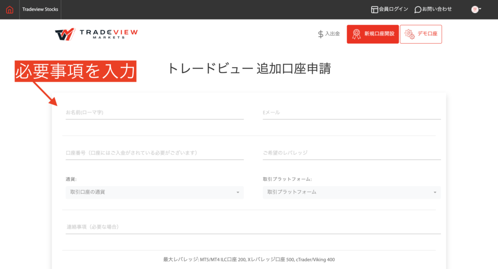Focus the 連絡事項（必要な場合） remarks field
This screenshot has height=269, width=498.
click(253, 227)
